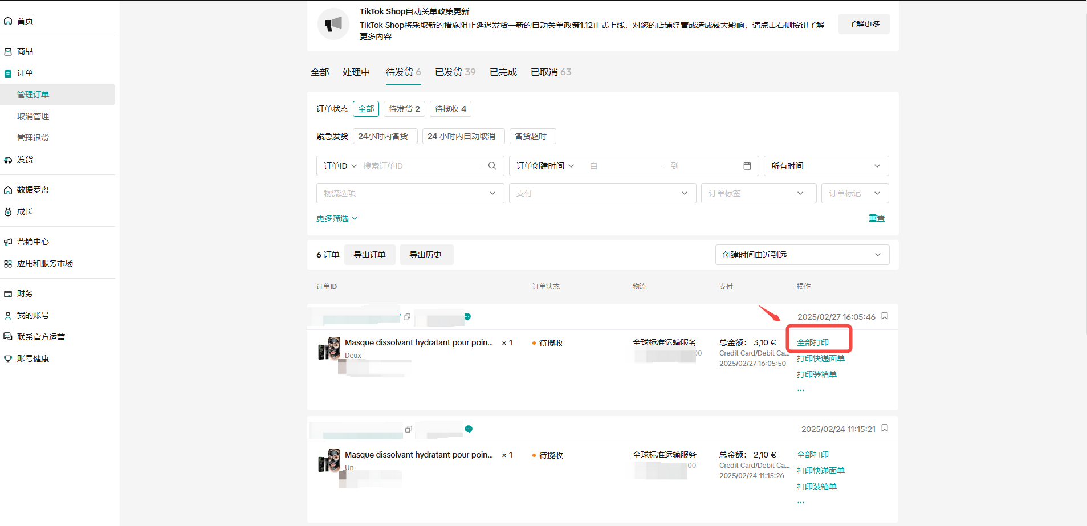The width and height of the screenshot is (1087, 526).
Task: Click the calendar icon in date range field
Action: coord(747,166)
